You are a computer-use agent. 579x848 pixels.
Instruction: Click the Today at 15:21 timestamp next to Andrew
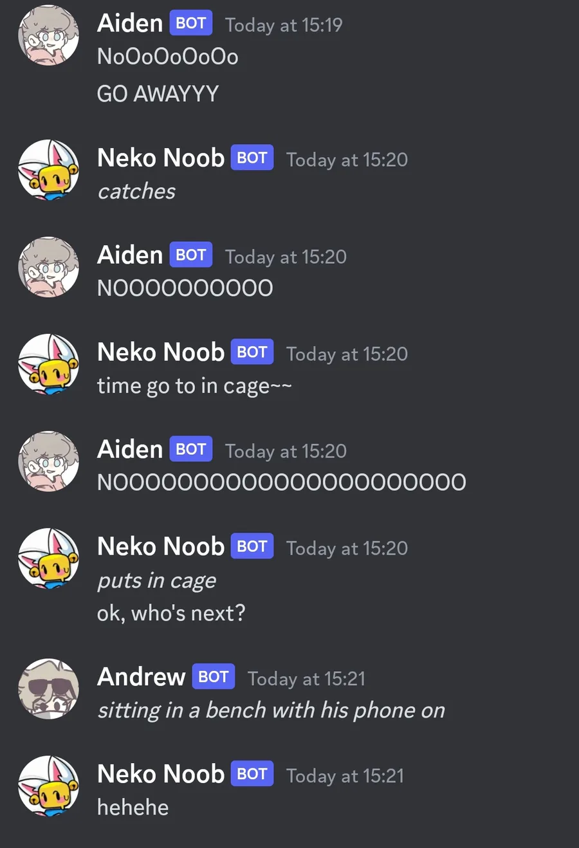click(306, 679)
